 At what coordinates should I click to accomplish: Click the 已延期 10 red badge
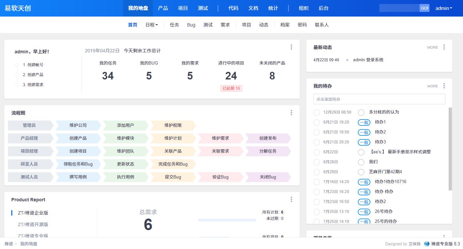(231, 88)
